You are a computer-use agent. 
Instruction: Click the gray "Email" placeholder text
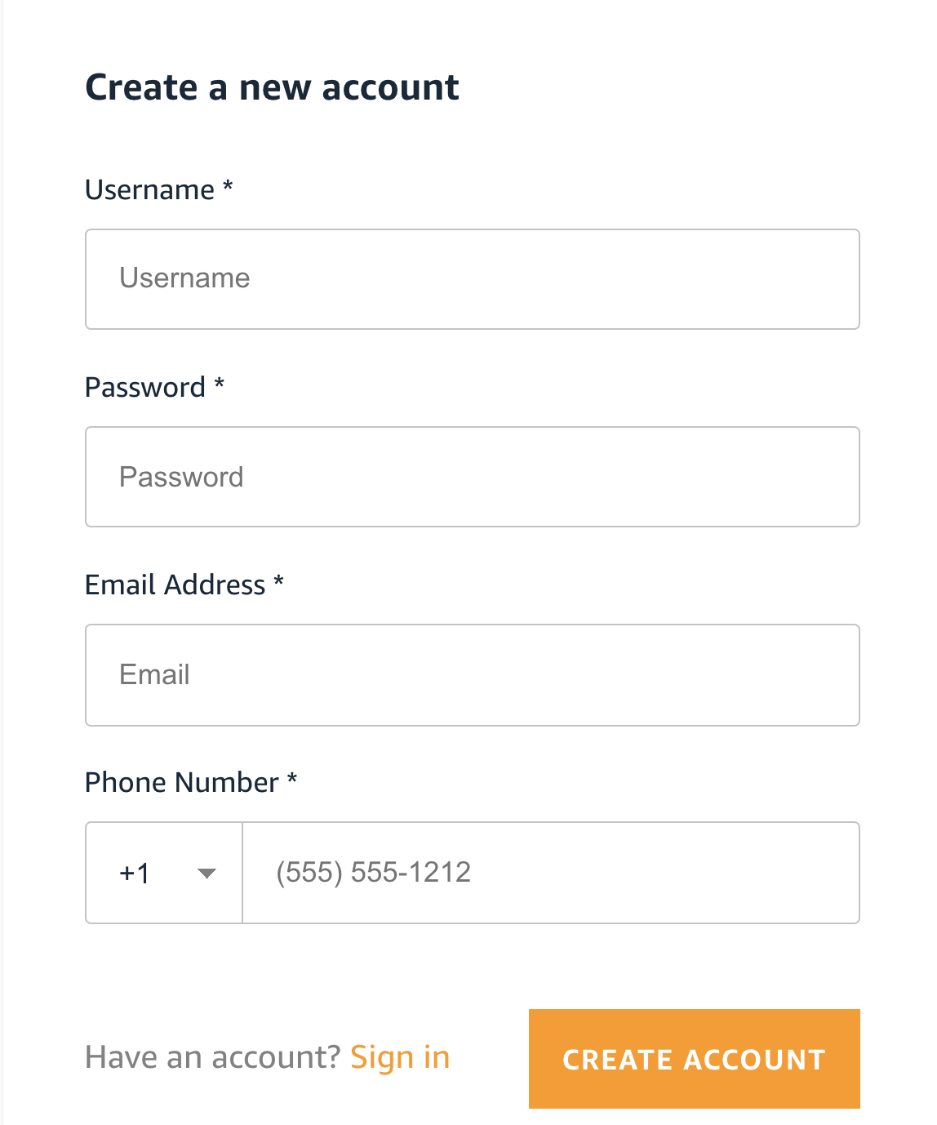[x=154, y=675]
